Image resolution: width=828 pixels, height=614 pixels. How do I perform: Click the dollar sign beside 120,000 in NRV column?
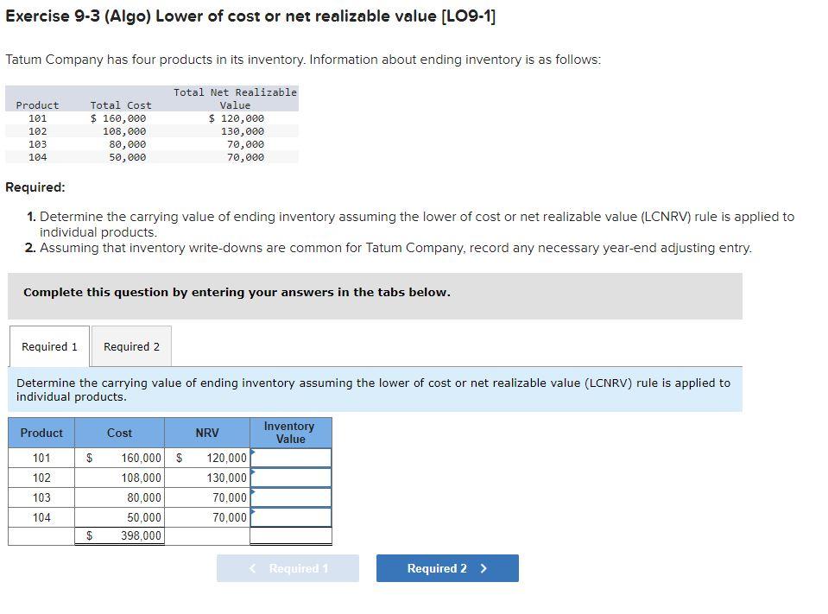(178, 458)
